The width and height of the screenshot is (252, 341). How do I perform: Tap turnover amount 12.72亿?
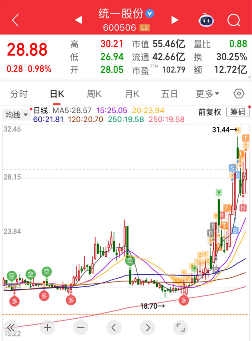(x=231, y=70)
